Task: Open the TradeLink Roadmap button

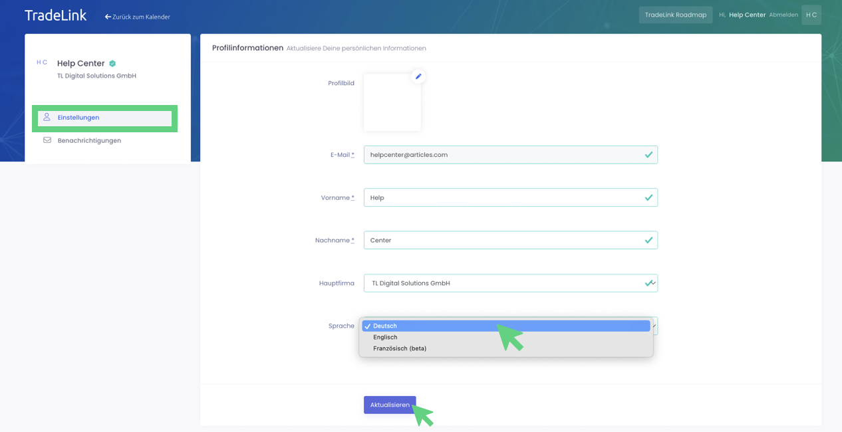Action: pyautogui.click(x=675, y=15)
